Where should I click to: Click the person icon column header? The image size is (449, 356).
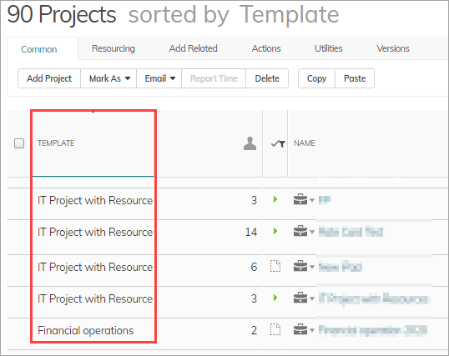(x=250, y=143)
